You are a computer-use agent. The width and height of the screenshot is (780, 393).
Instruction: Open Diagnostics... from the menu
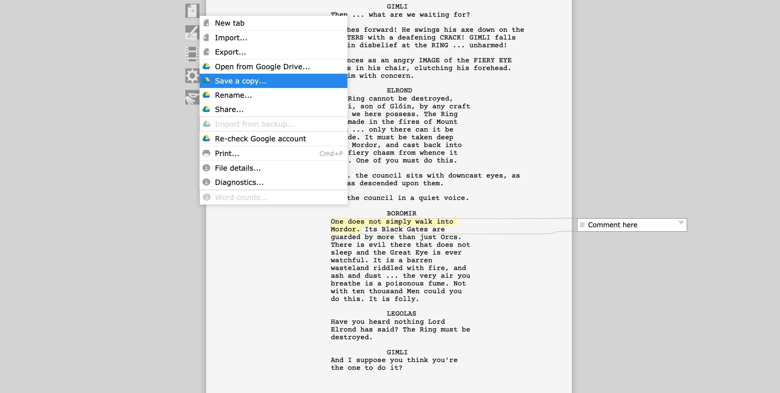[x=239, y=182]
